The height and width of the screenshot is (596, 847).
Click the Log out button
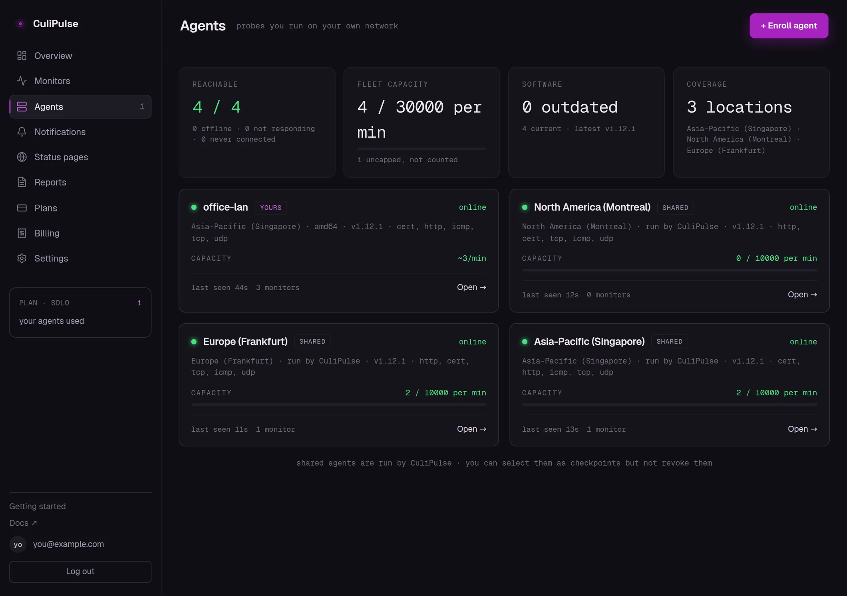80,571
